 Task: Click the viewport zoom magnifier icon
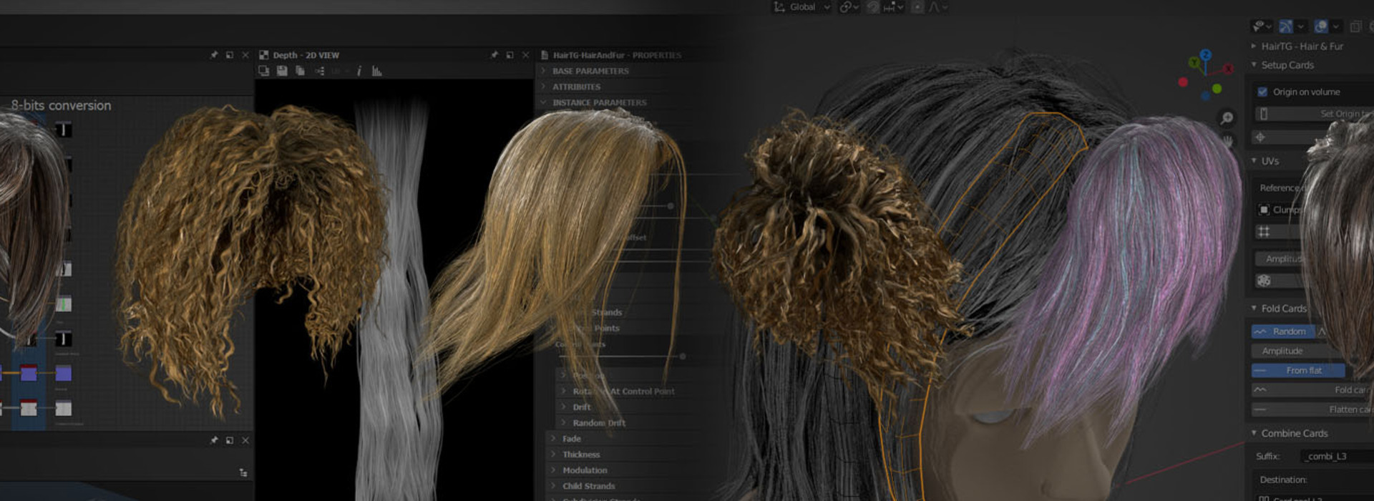tap(1227, 118)
